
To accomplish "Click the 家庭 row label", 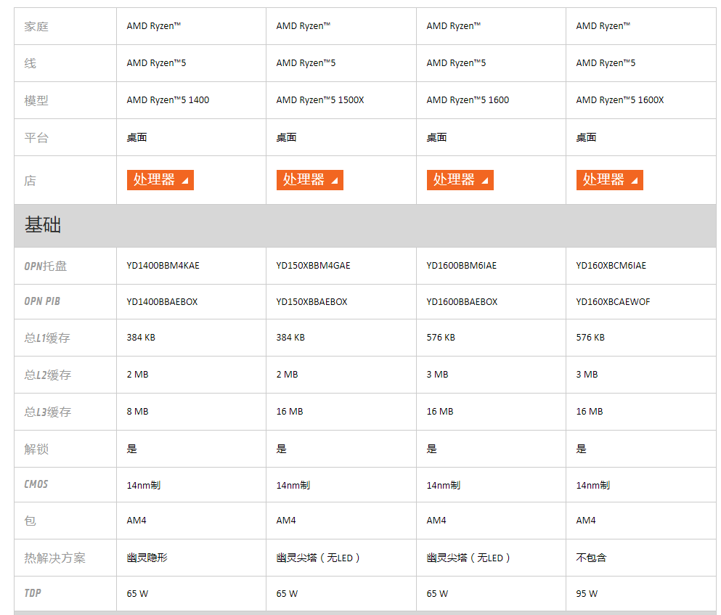I will click(36, 27).
